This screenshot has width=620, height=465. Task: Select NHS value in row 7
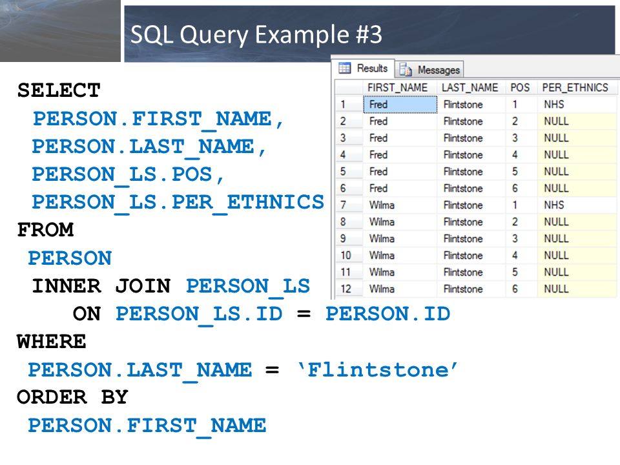click(x=577, y=205)
